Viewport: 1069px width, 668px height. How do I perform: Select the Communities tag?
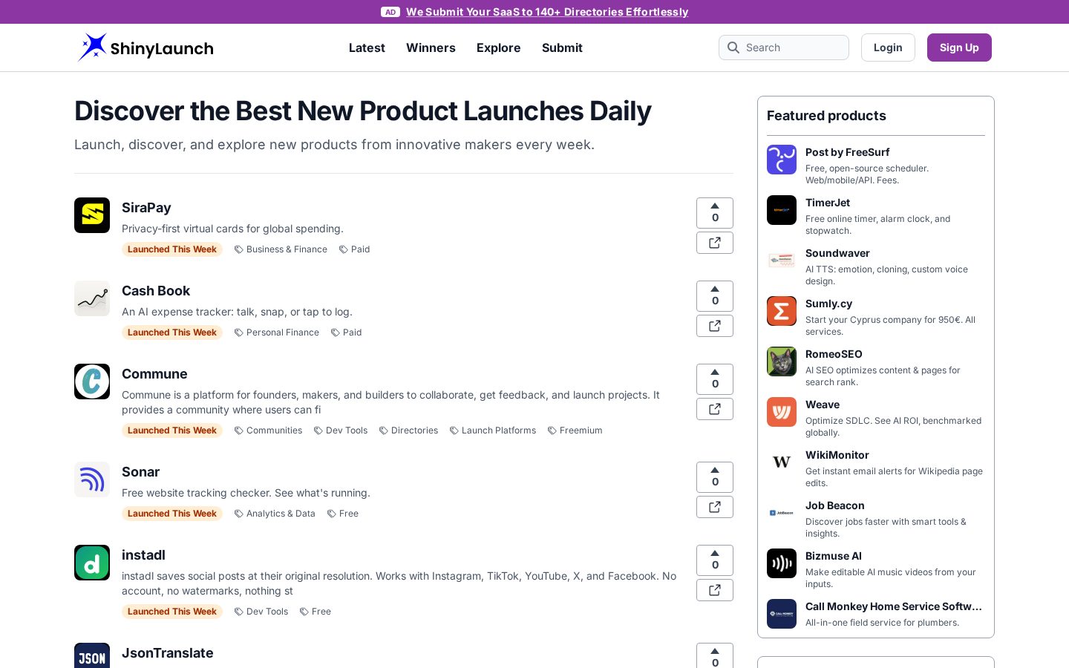[x=268, y=430]
